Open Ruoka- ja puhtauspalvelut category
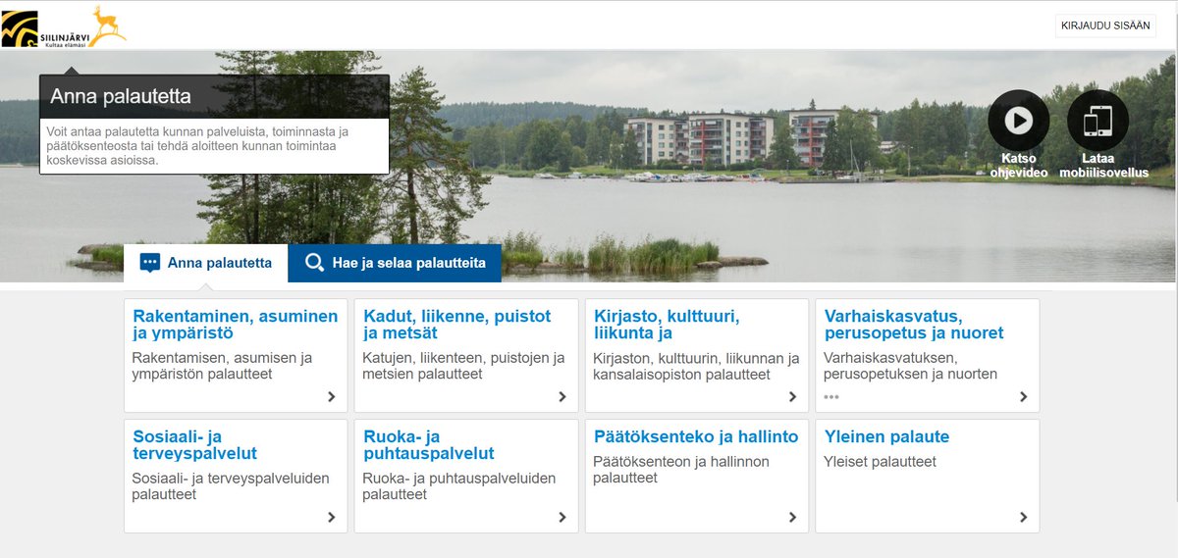 (466, 476)
